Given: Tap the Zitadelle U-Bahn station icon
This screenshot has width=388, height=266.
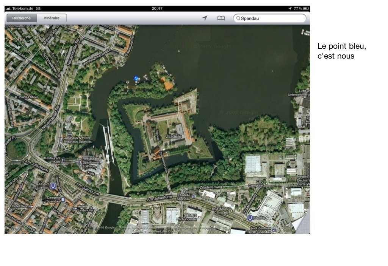Looking at the screenshot, I should 250,218.
